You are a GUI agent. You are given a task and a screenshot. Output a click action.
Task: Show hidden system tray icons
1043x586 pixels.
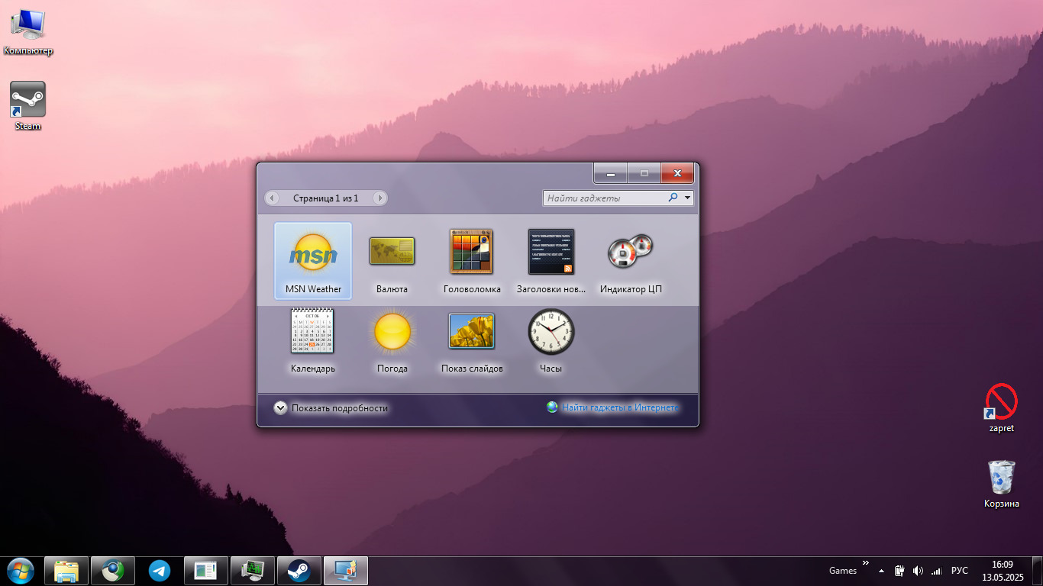[x=882, y=571]
